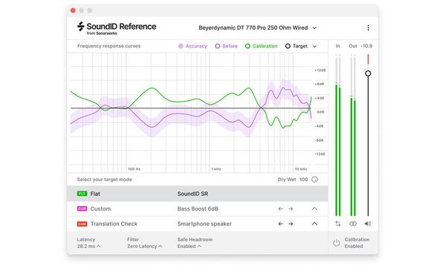This screenshot has height=267, width=446.
Task: Click the Smartphone speaker preset name
Action: [x=204, y=224]
